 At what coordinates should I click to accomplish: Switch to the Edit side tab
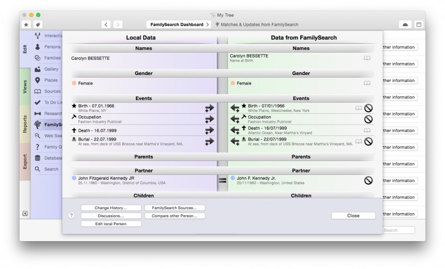[25, 49]
